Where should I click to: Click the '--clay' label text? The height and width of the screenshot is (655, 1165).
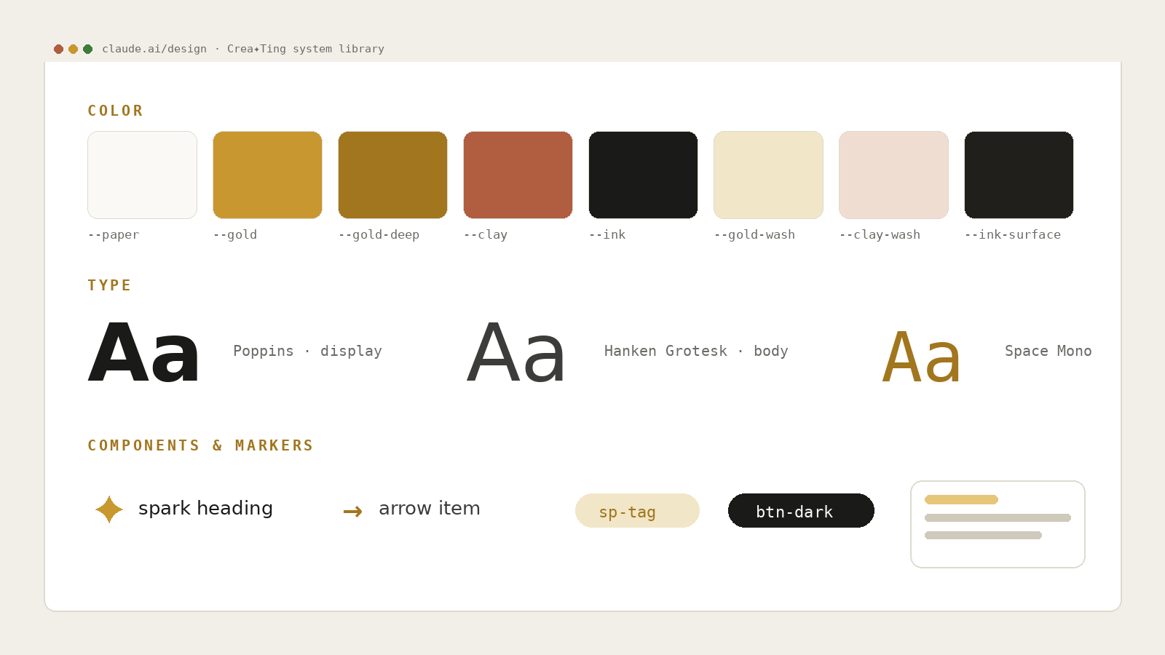[x=486, y=234]
